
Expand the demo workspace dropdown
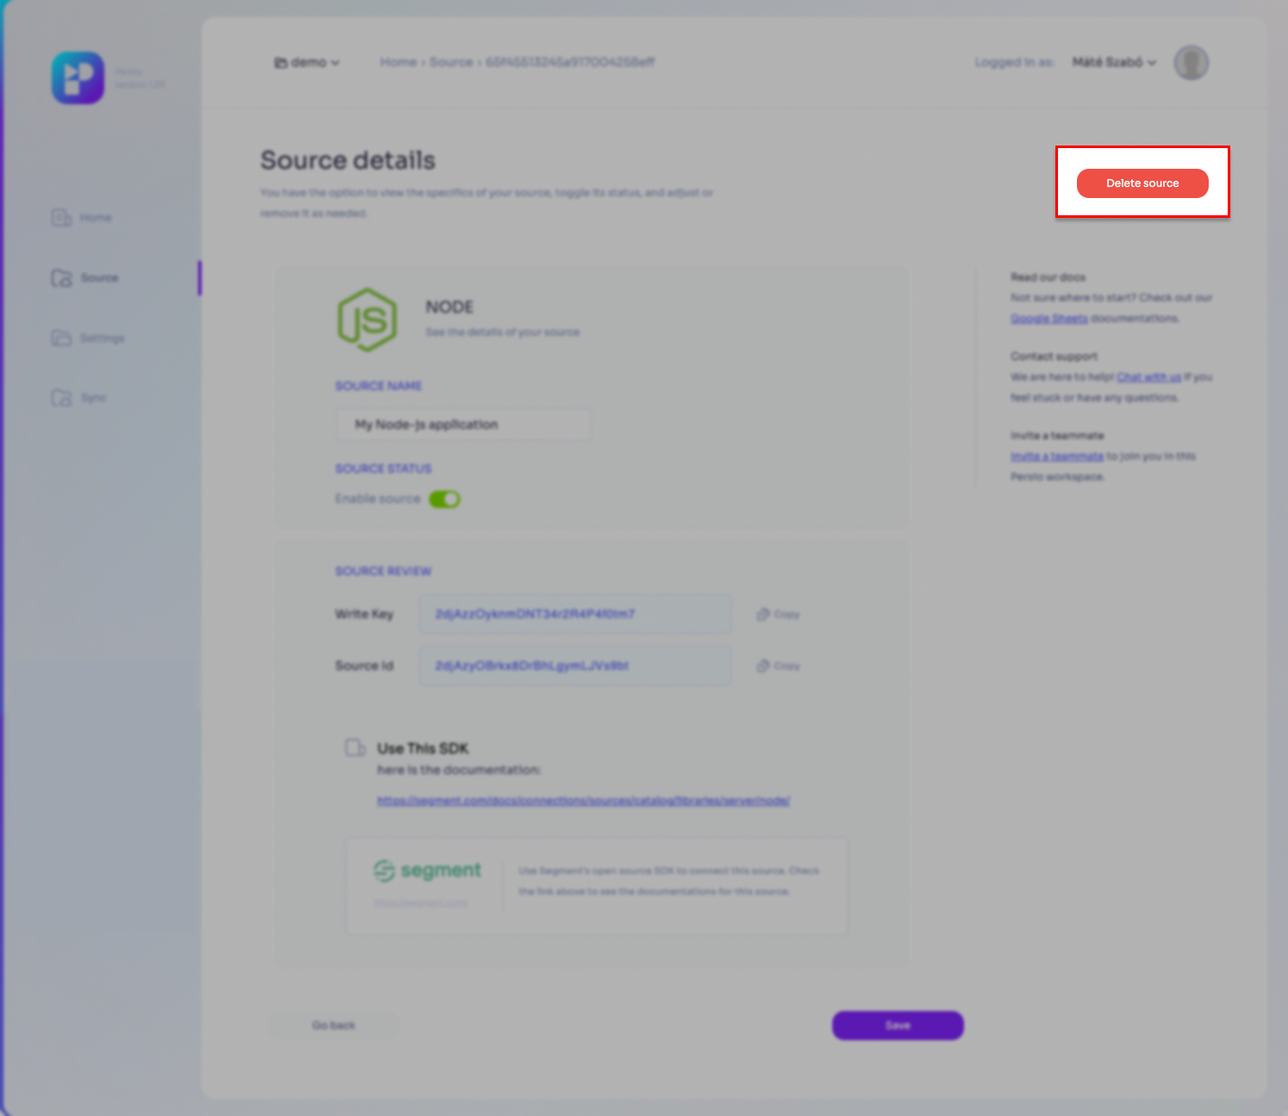point(307,63)
